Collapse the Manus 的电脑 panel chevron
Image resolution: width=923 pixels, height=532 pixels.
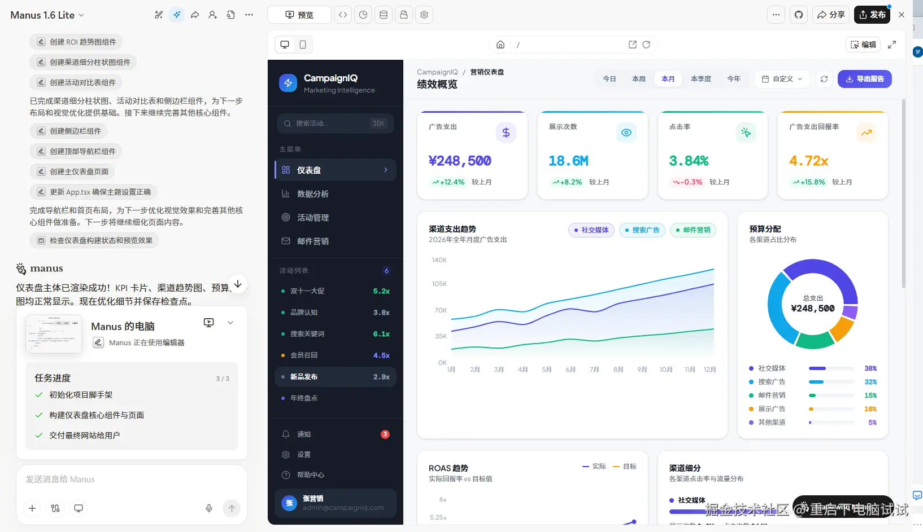tap(230, 323)
